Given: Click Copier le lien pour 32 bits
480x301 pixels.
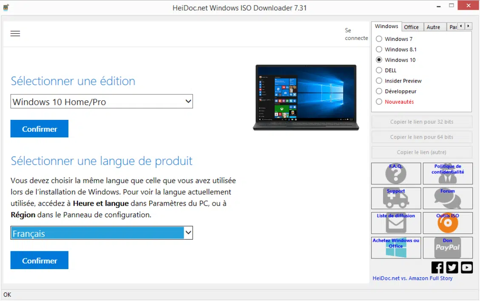Looking at the screenshot, I should point(421,122).
